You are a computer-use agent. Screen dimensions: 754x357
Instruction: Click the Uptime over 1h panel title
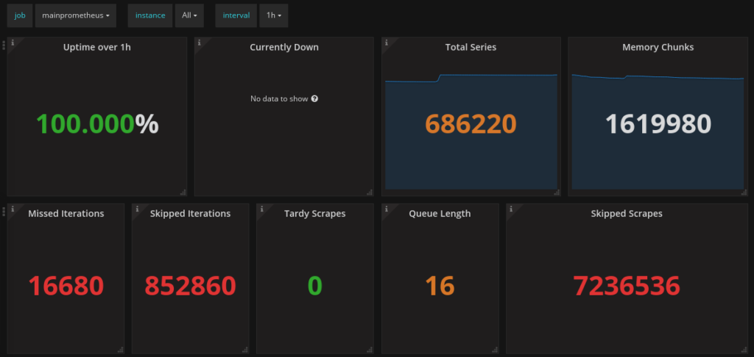click(96, 47)
